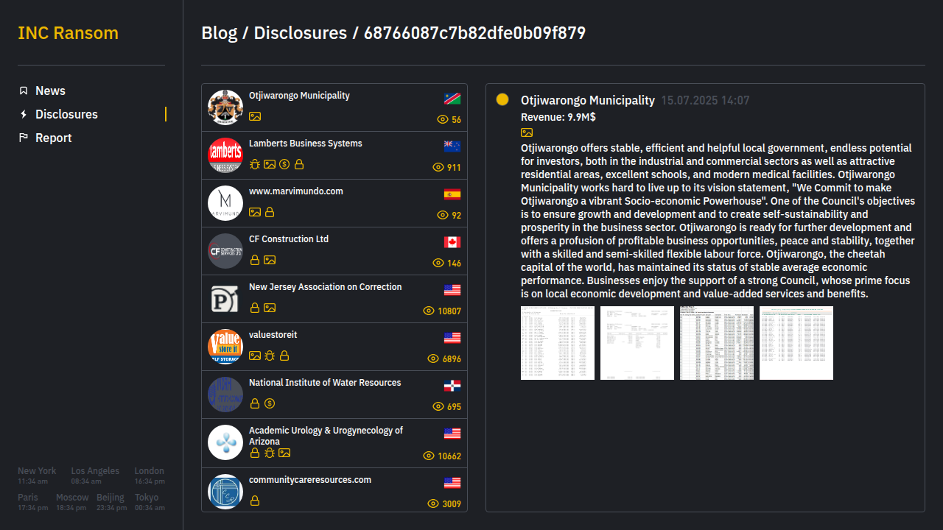The width and height of the screenshot is (943, 530).
Task: Open Academic Urology & Urogynecology of Arizona entry
Action: tap(334, 443)
